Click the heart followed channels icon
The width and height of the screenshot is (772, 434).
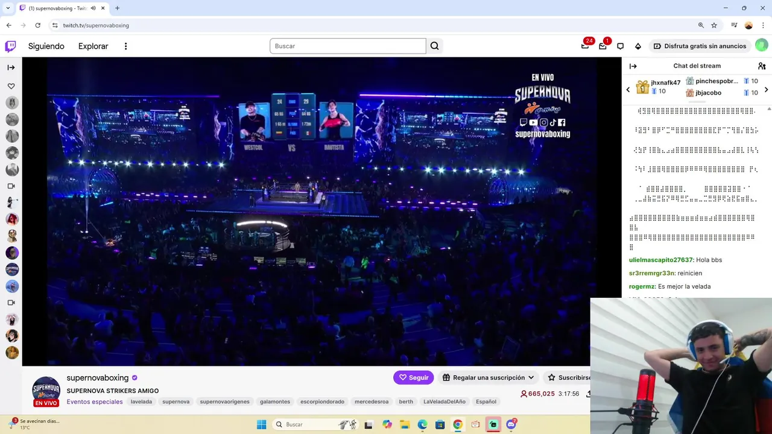[x=11, y=86]
